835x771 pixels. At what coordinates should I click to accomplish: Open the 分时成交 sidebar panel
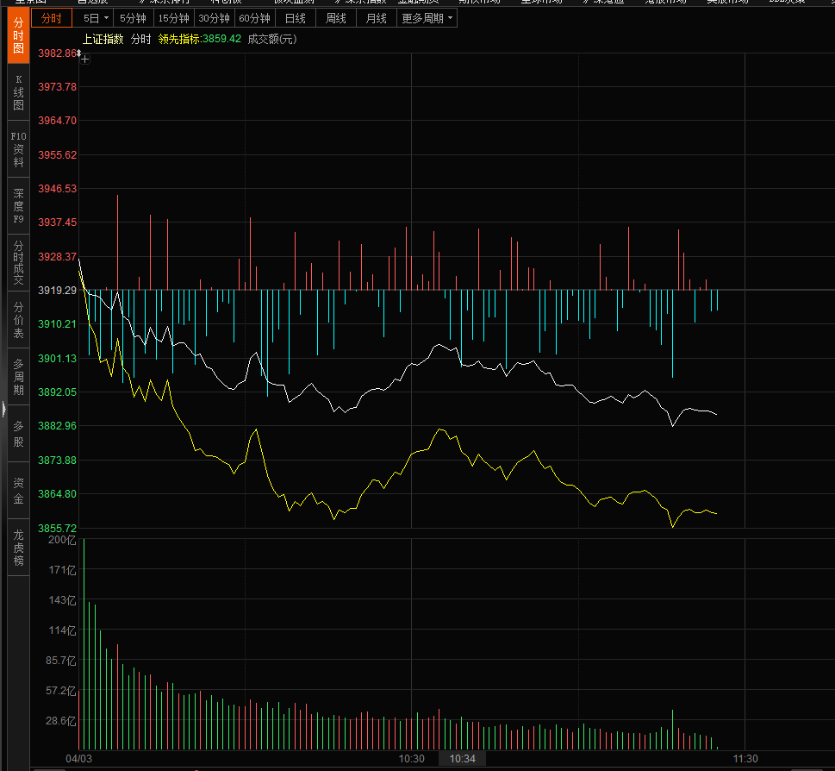point(18,263)
